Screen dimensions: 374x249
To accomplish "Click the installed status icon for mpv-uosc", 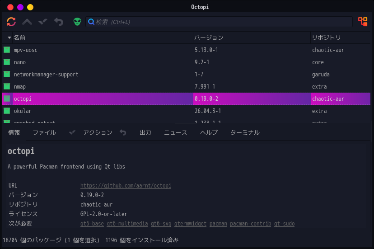I will click(7, 50).
